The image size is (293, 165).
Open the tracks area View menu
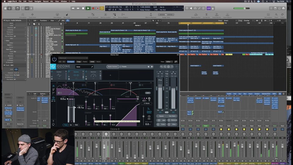[53, 20]
